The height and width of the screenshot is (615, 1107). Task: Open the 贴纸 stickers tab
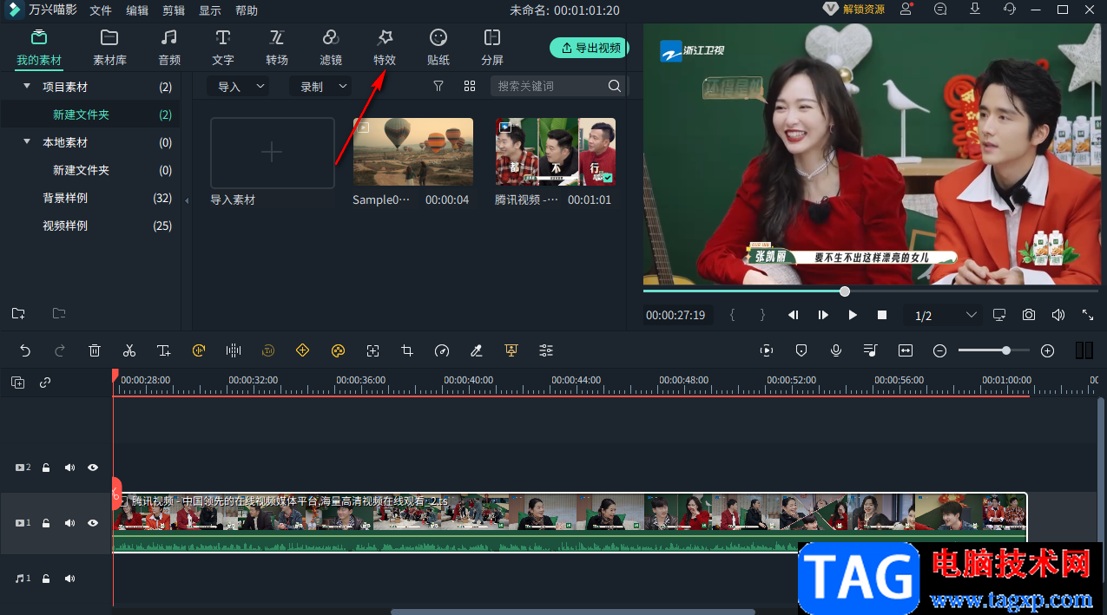[x=438, y=48]
